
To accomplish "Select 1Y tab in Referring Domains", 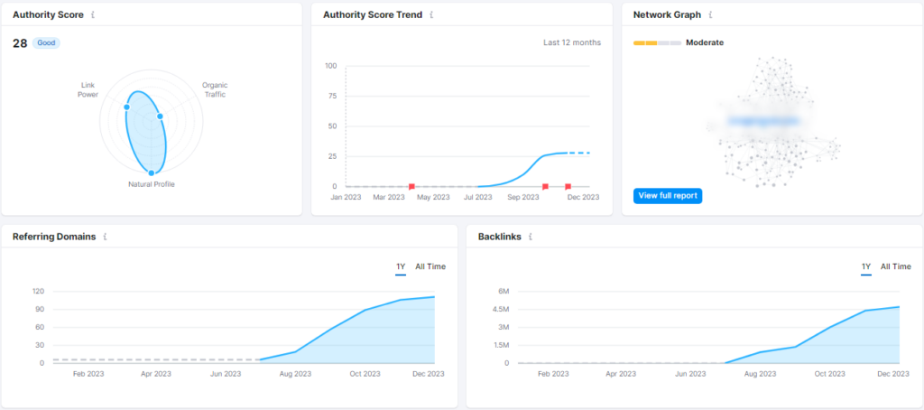I will [401, 266].
